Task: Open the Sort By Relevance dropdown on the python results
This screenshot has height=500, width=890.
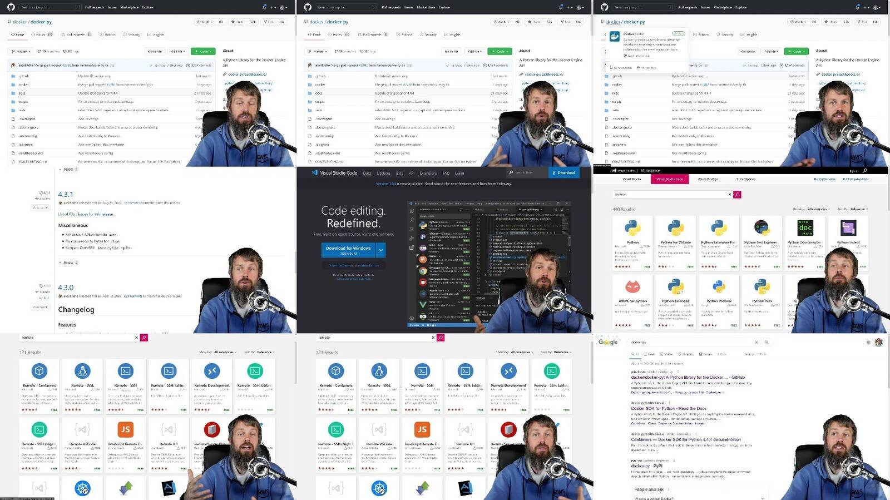Action: click(x=859, y=209)
